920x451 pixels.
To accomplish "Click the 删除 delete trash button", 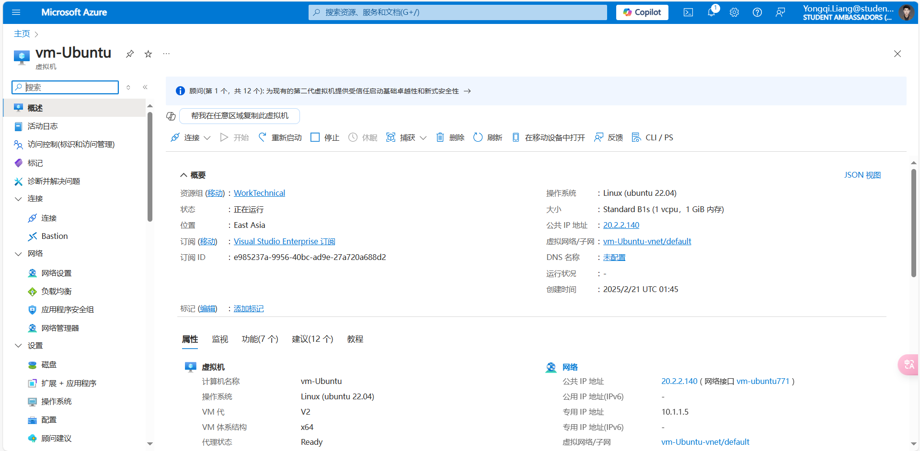I will 450,137.
